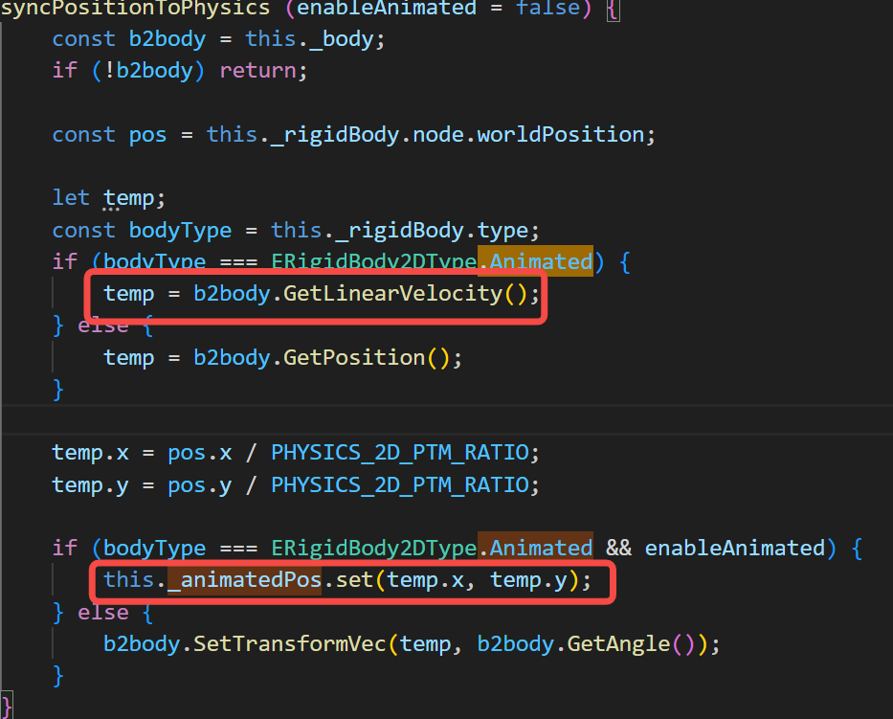
Task: Click 'pos.x' on the temp.x line
Action: tap(200, 453)
